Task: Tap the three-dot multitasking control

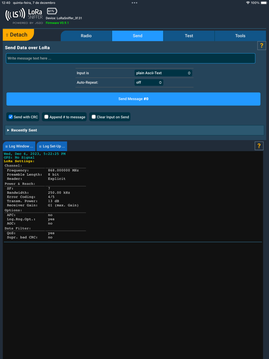Action: [x=134, y=3]
